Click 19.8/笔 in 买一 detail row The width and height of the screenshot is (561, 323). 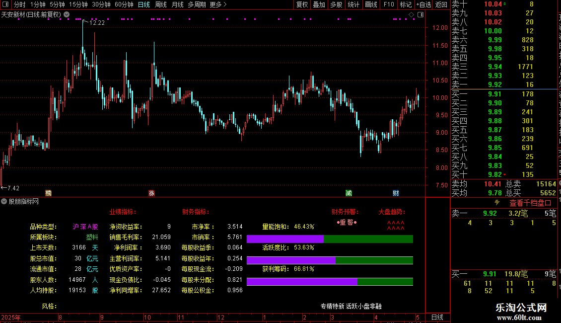(516, 274)
